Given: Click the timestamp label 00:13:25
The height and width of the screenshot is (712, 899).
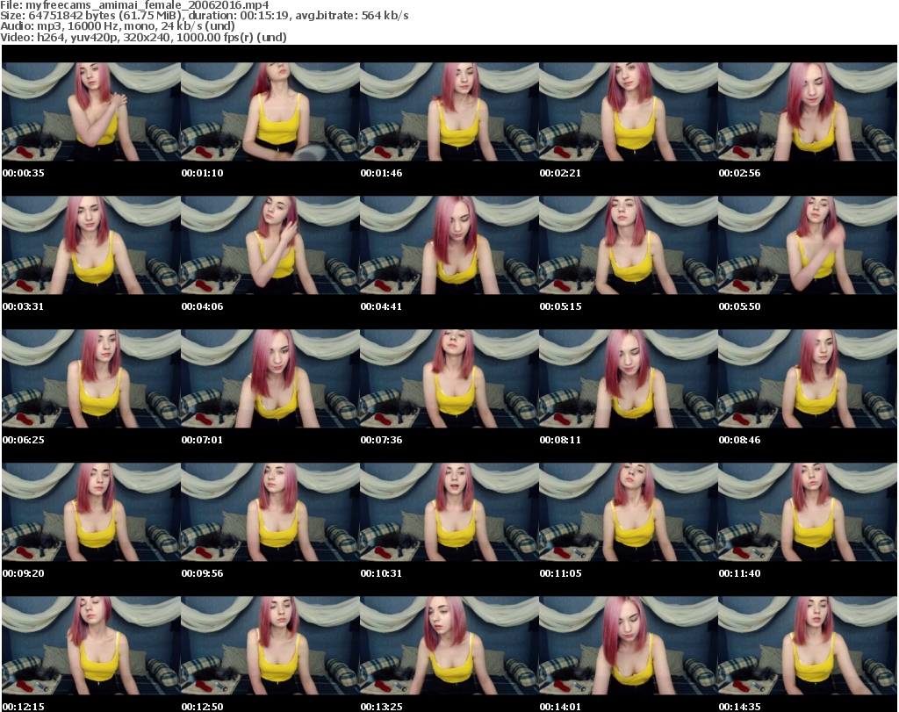Looking at the screenshot, I should pyautogui.click(x=381, y=707).
